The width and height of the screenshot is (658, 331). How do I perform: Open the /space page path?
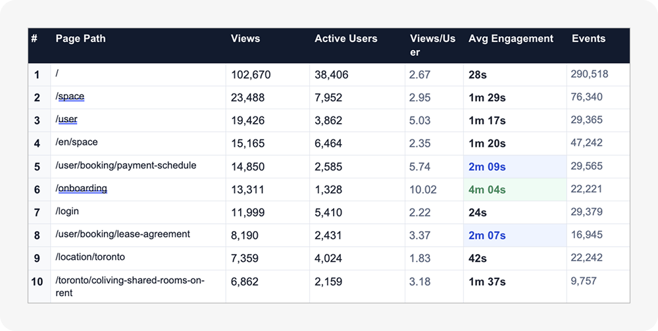pyautogui.click(x=70, y=97)
